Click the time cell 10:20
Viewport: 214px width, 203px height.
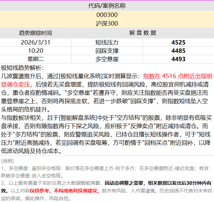coord(35,51)
